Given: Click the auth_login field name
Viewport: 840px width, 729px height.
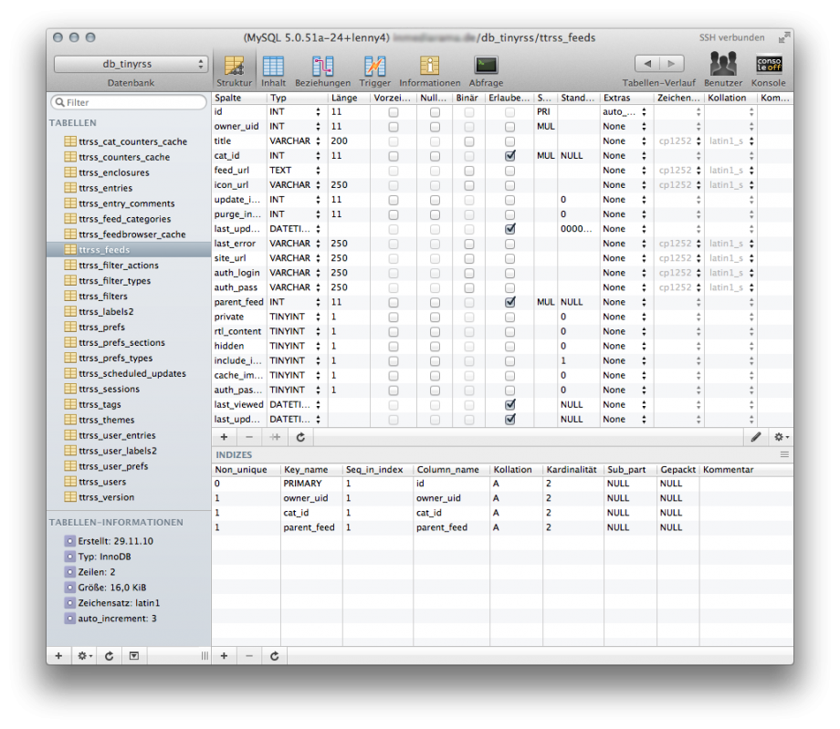Looking at the screenshot, I should (236, 273).
